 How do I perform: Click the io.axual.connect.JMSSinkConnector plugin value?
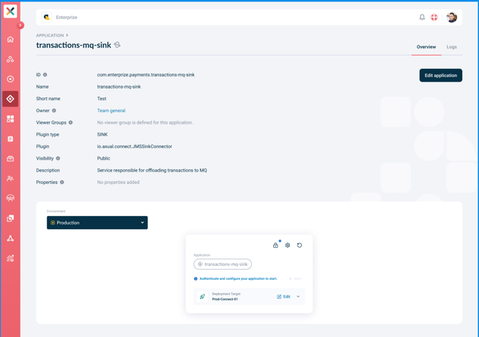pos(135,147)
